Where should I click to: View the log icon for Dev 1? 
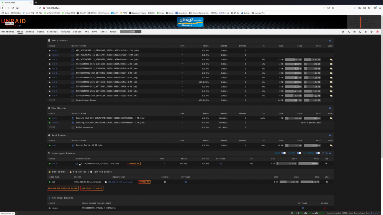(326, 163)
